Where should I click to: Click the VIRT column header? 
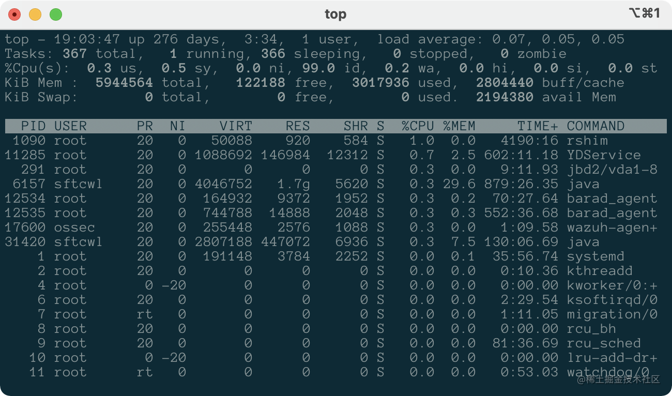pyautogui.click(x=236, y=126)
